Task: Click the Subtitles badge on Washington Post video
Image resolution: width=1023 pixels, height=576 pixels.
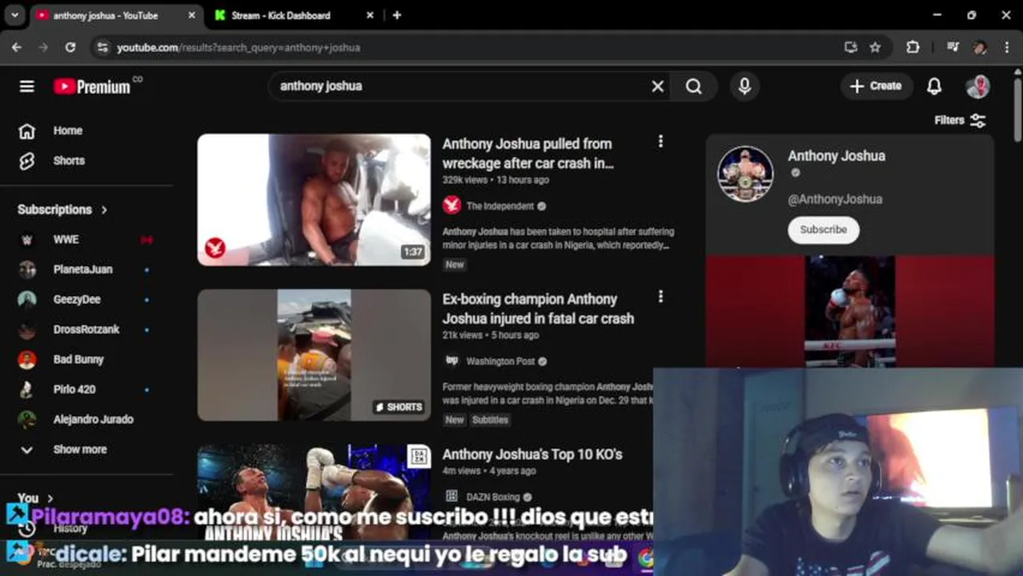Action: [490, 420]
